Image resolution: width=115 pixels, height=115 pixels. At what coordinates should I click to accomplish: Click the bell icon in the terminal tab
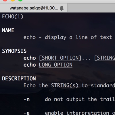pyautogui.click(x=62, y=8)
